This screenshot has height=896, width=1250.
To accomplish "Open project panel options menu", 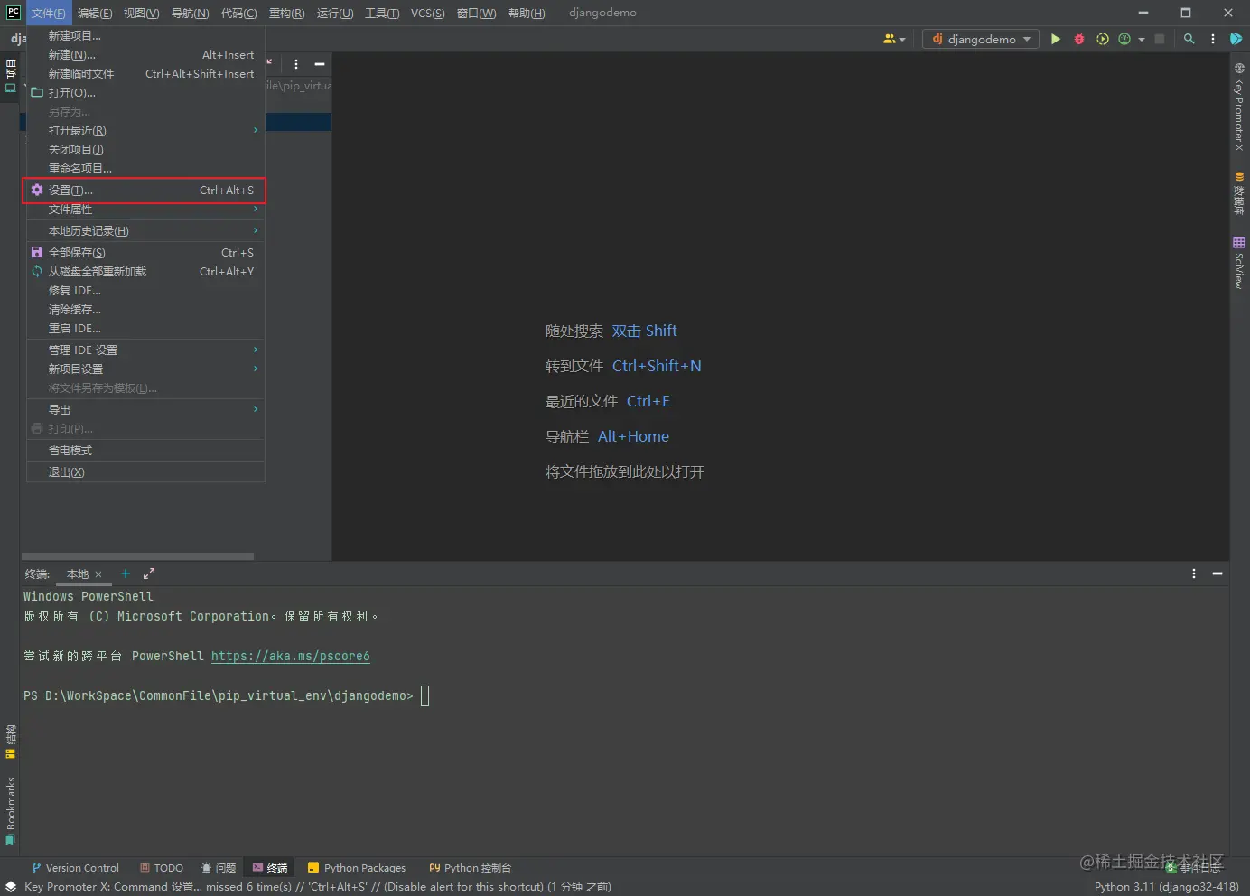I will point(296,64).
